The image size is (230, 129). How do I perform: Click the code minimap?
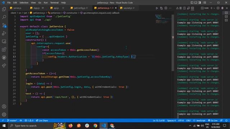(163, 19)
